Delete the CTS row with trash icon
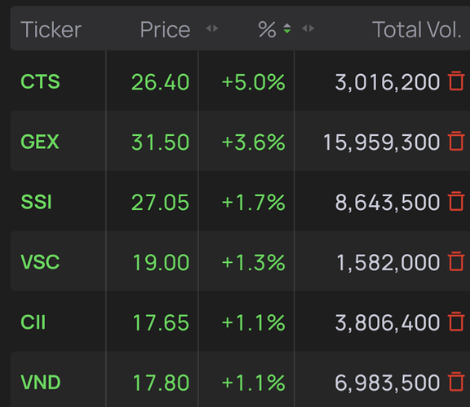The image size is (470, 407). tap(456, 81)
